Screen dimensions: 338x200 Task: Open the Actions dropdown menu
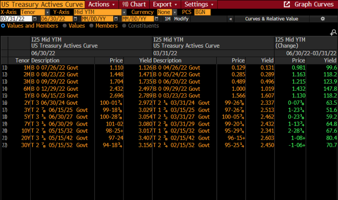102,4
